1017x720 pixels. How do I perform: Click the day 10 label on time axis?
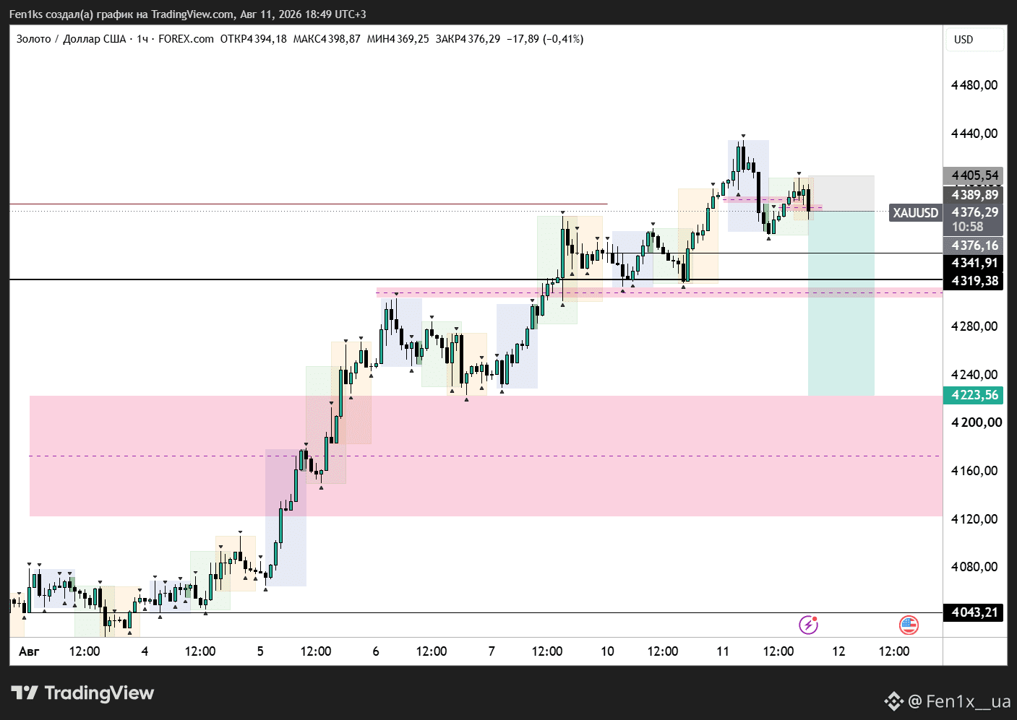coord(607,651)
